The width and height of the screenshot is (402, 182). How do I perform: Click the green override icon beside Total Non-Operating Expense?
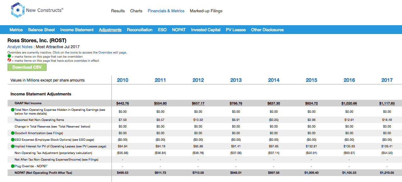[13, 110]
